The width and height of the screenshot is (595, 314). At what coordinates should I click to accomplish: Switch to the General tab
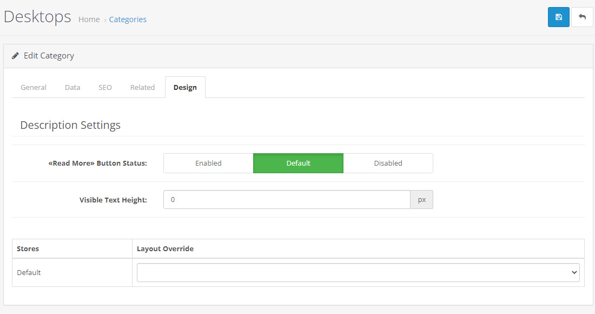click(x=34, y=87)
